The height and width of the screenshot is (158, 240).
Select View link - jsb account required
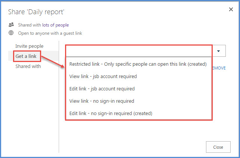click(x=103, y=76)
